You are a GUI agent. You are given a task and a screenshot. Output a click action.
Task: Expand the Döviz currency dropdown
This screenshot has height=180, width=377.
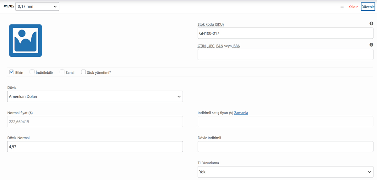[95, 97]
